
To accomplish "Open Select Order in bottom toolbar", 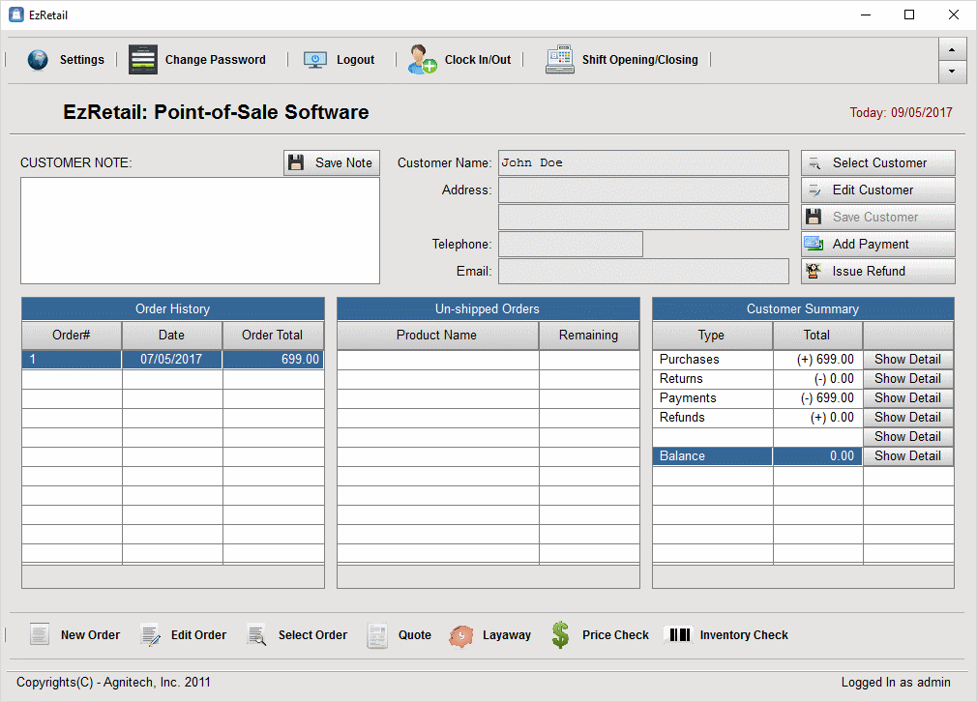I will point(312,634).
